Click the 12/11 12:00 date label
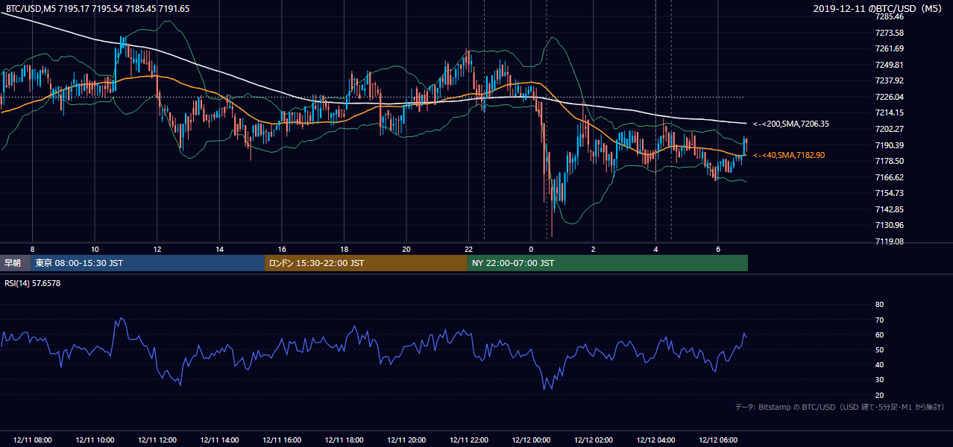The height and width of the screenshot is (447, 953). tap(157, 440)
